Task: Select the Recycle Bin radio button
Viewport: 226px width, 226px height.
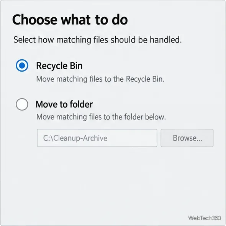Action: coord(22,66)
